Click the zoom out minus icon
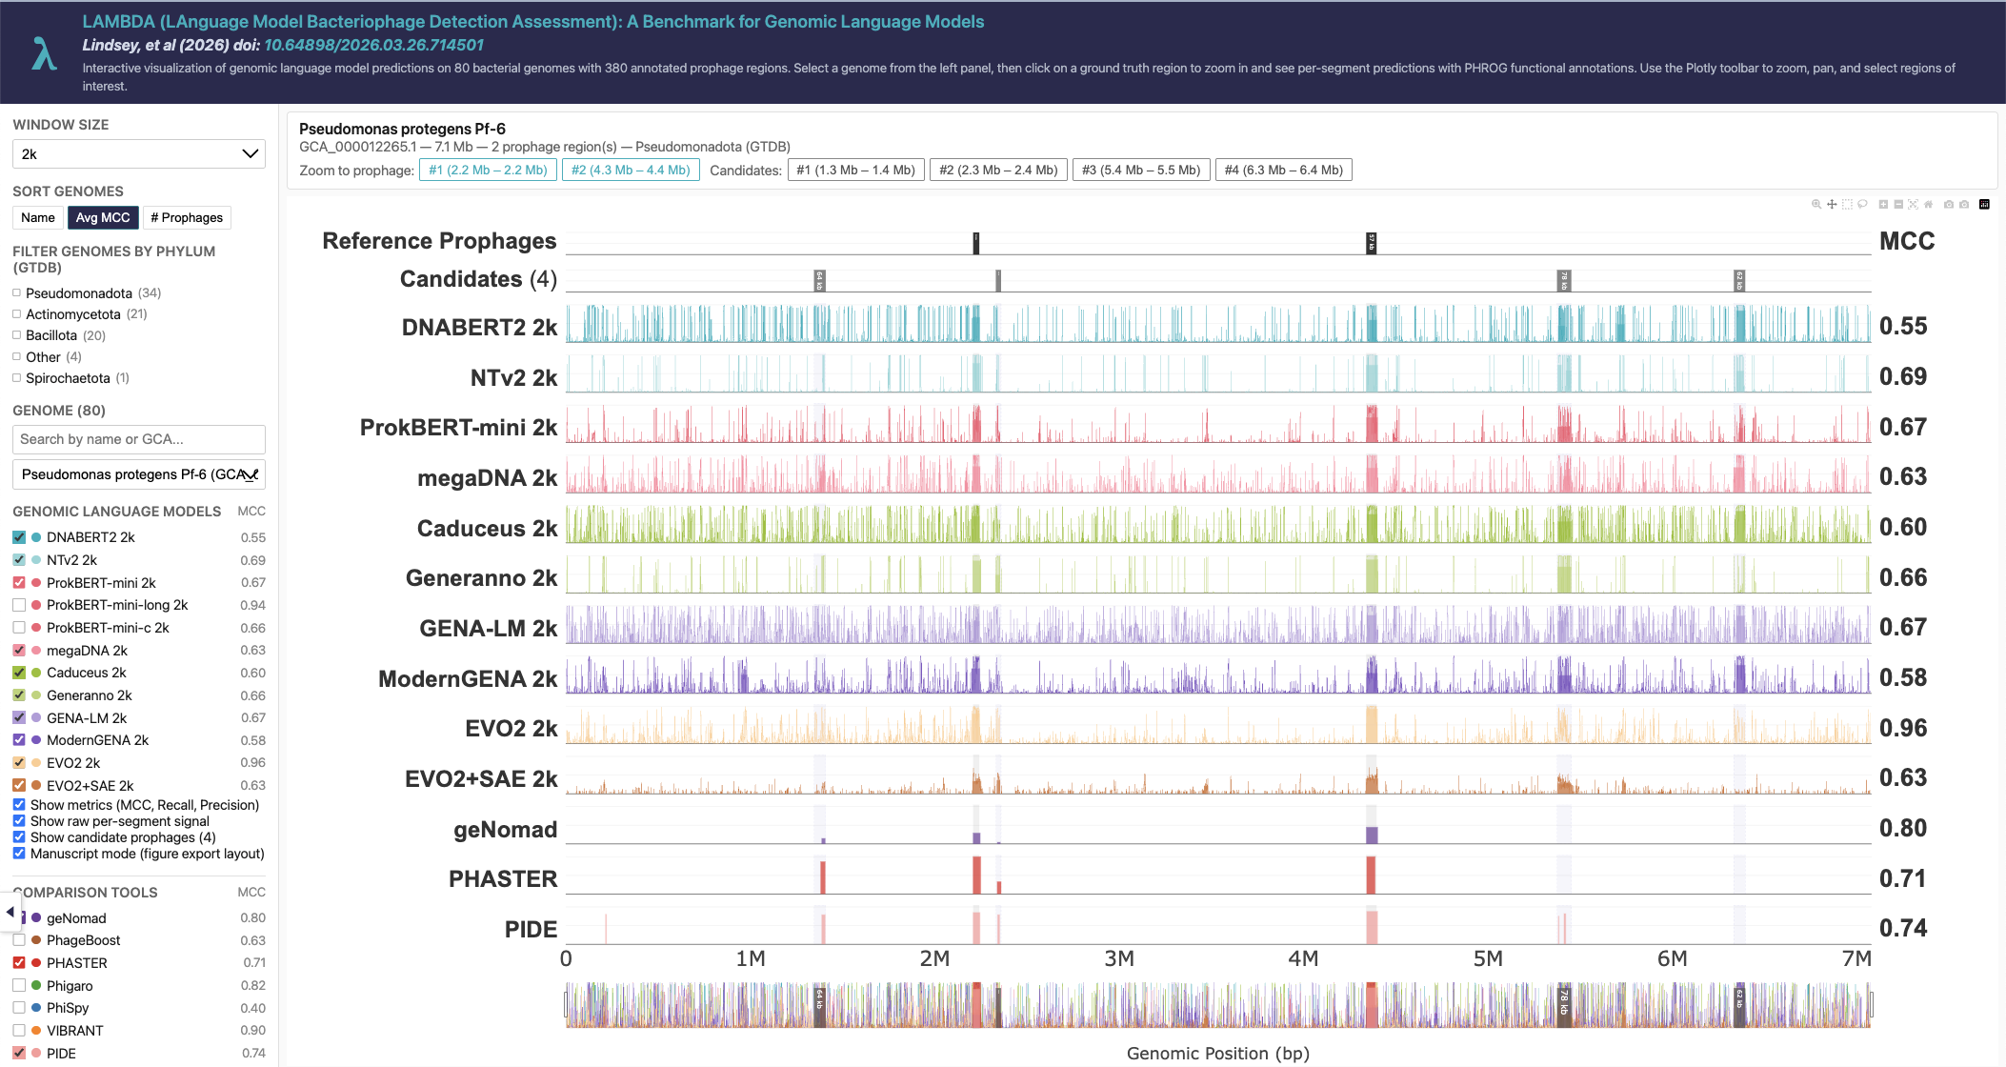Image resolution: width=2006 pixels, height=1067 pixels. pyautogui.click(x=1898, y=204)
